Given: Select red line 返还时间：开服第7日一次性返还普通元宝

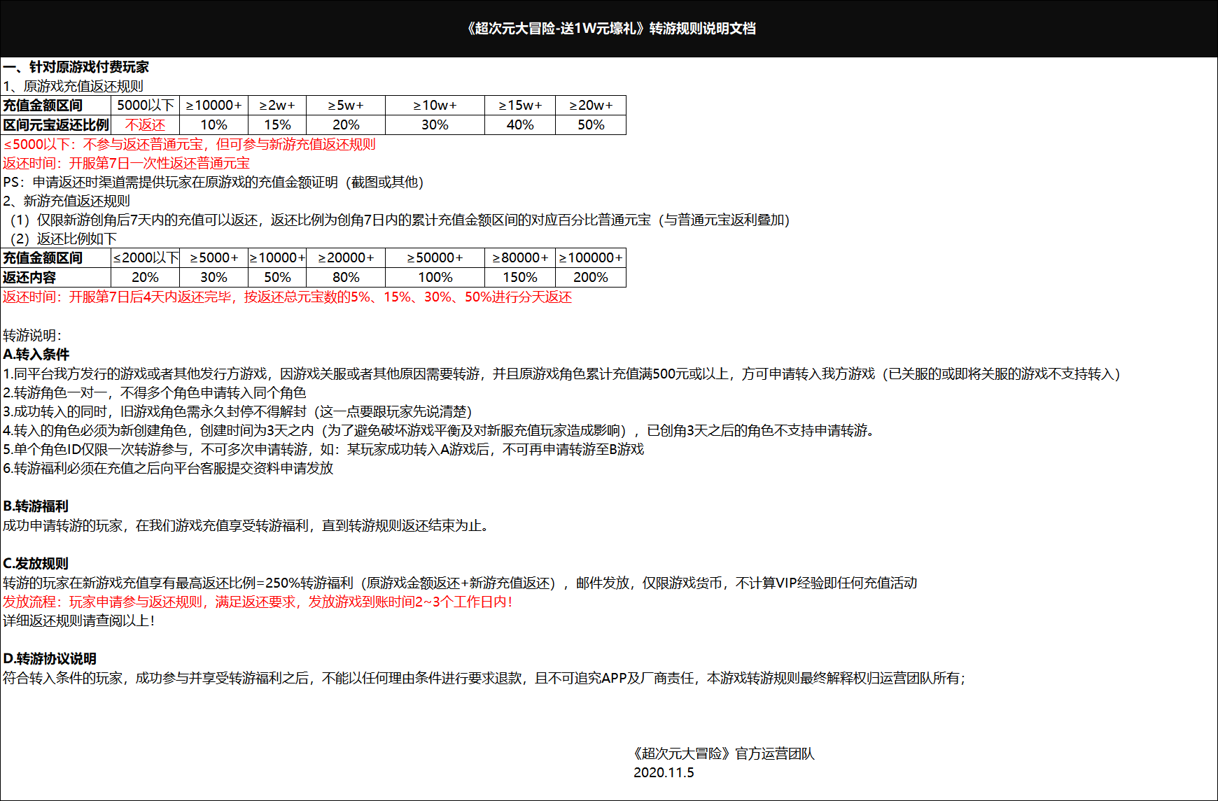Looking at the screenshot, I should coord(126,163).
